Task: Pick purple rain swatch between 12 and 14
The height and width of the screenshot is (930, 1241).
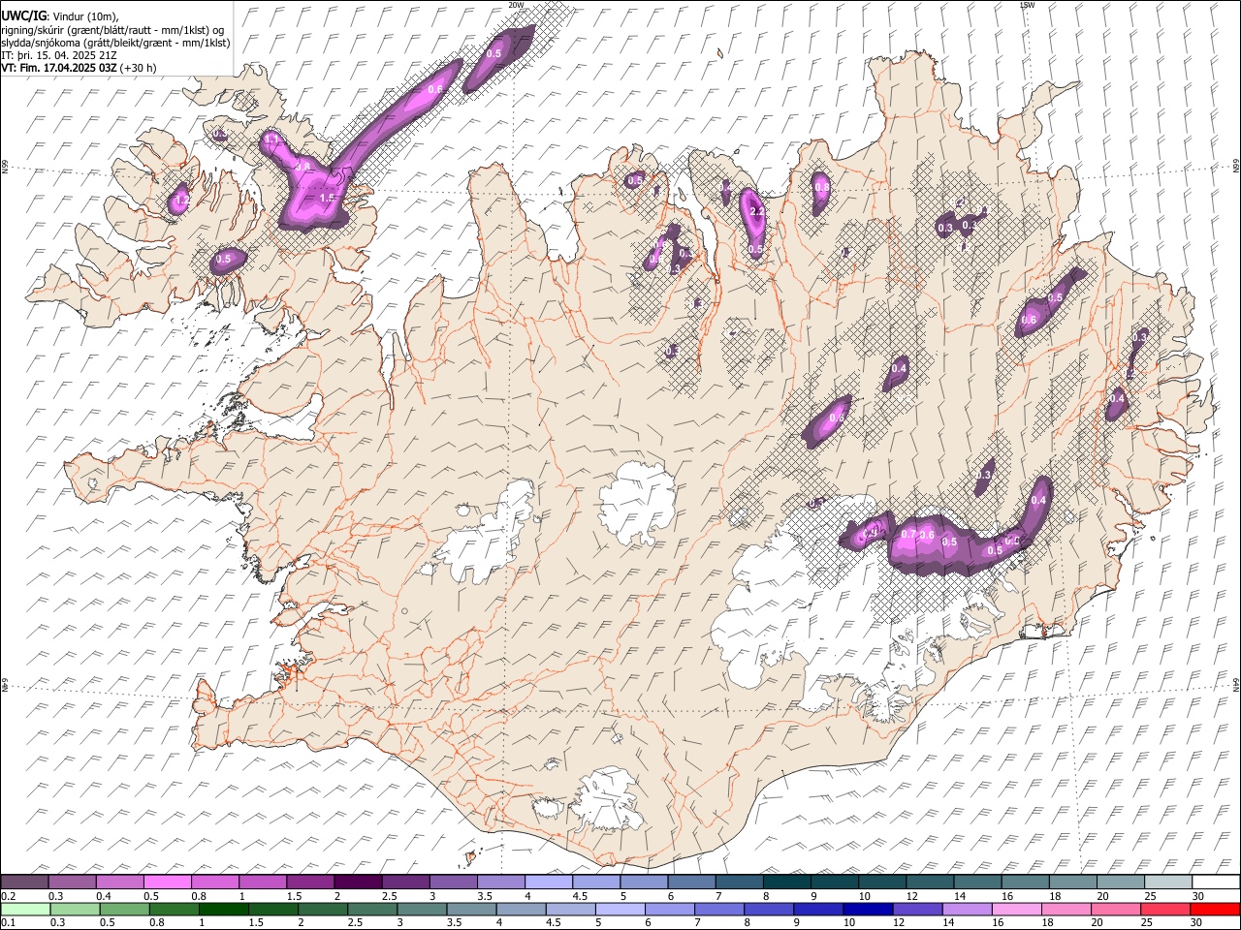Action: click(x=915, y=909)
